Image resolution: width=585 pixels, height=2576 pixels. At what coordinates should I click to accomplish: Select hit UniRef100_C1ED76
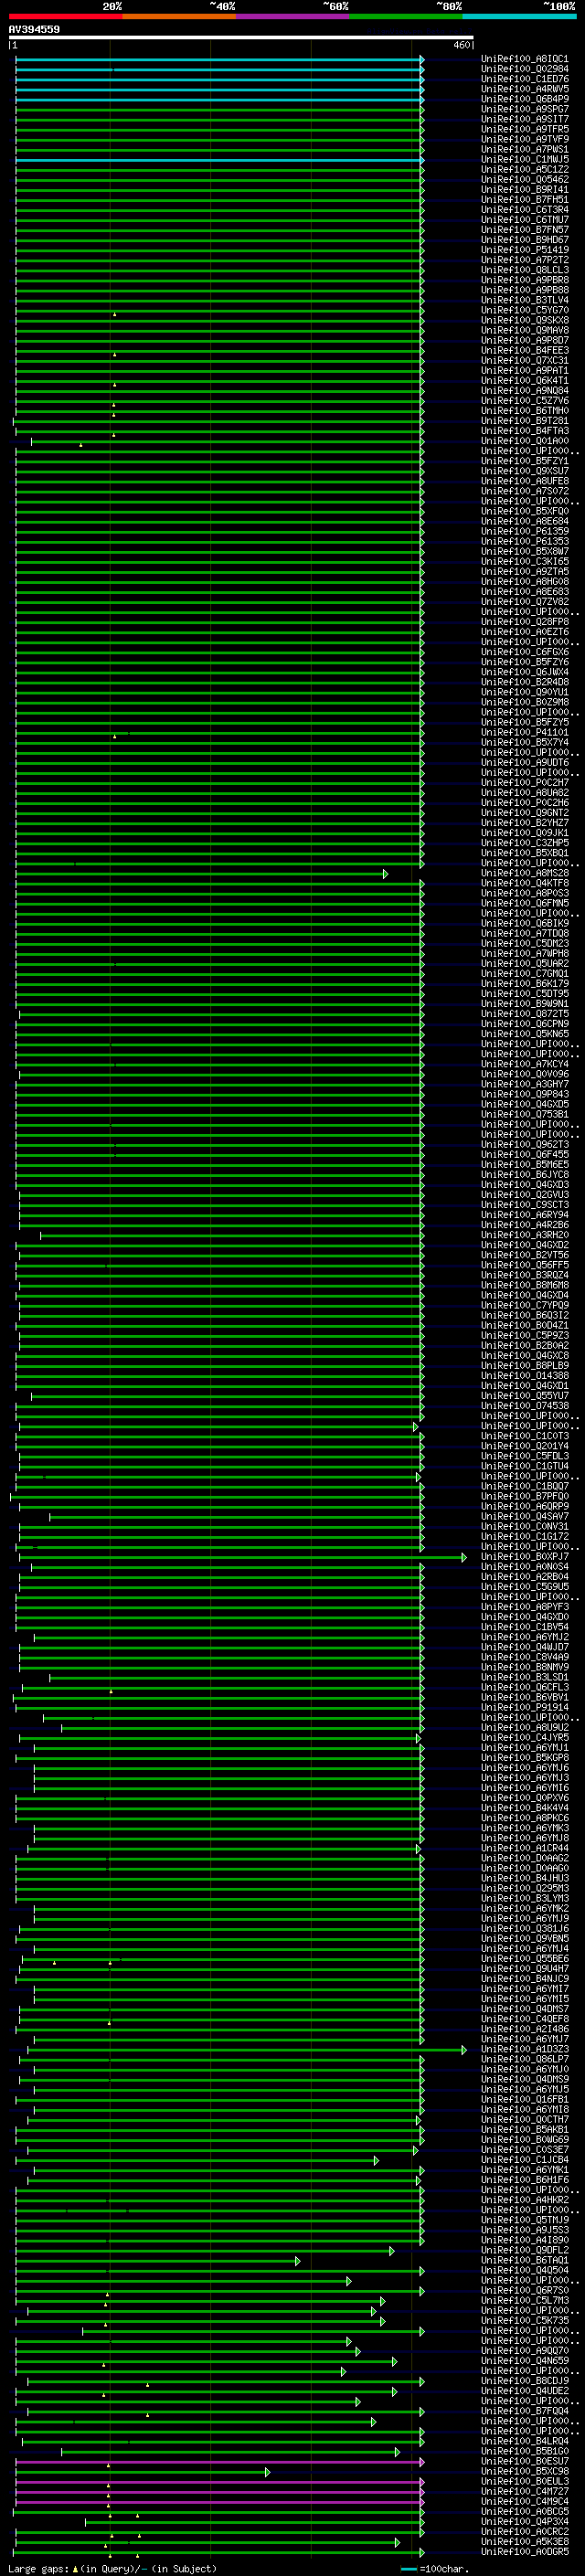[x=525, y=79]
